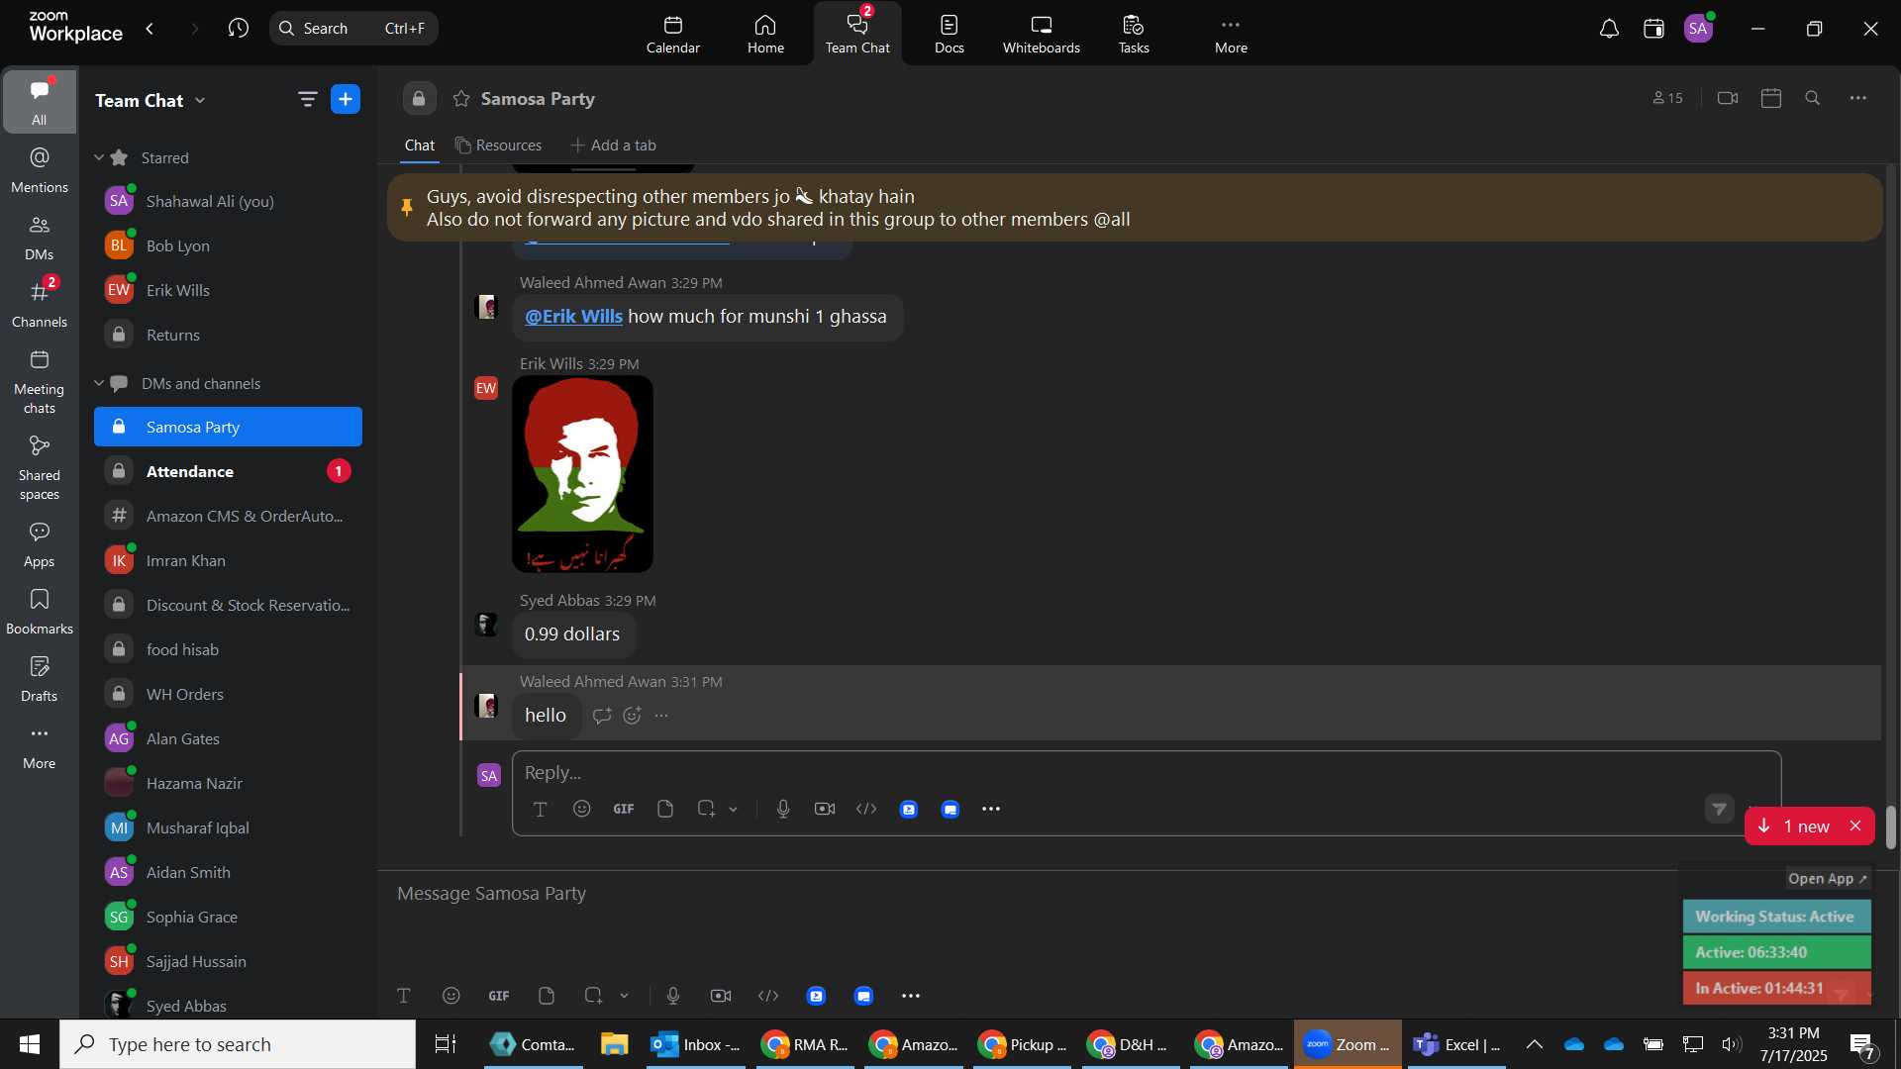Dismiss the 1 new message badge
1901x1069 pixels.
coord(1856,826)
